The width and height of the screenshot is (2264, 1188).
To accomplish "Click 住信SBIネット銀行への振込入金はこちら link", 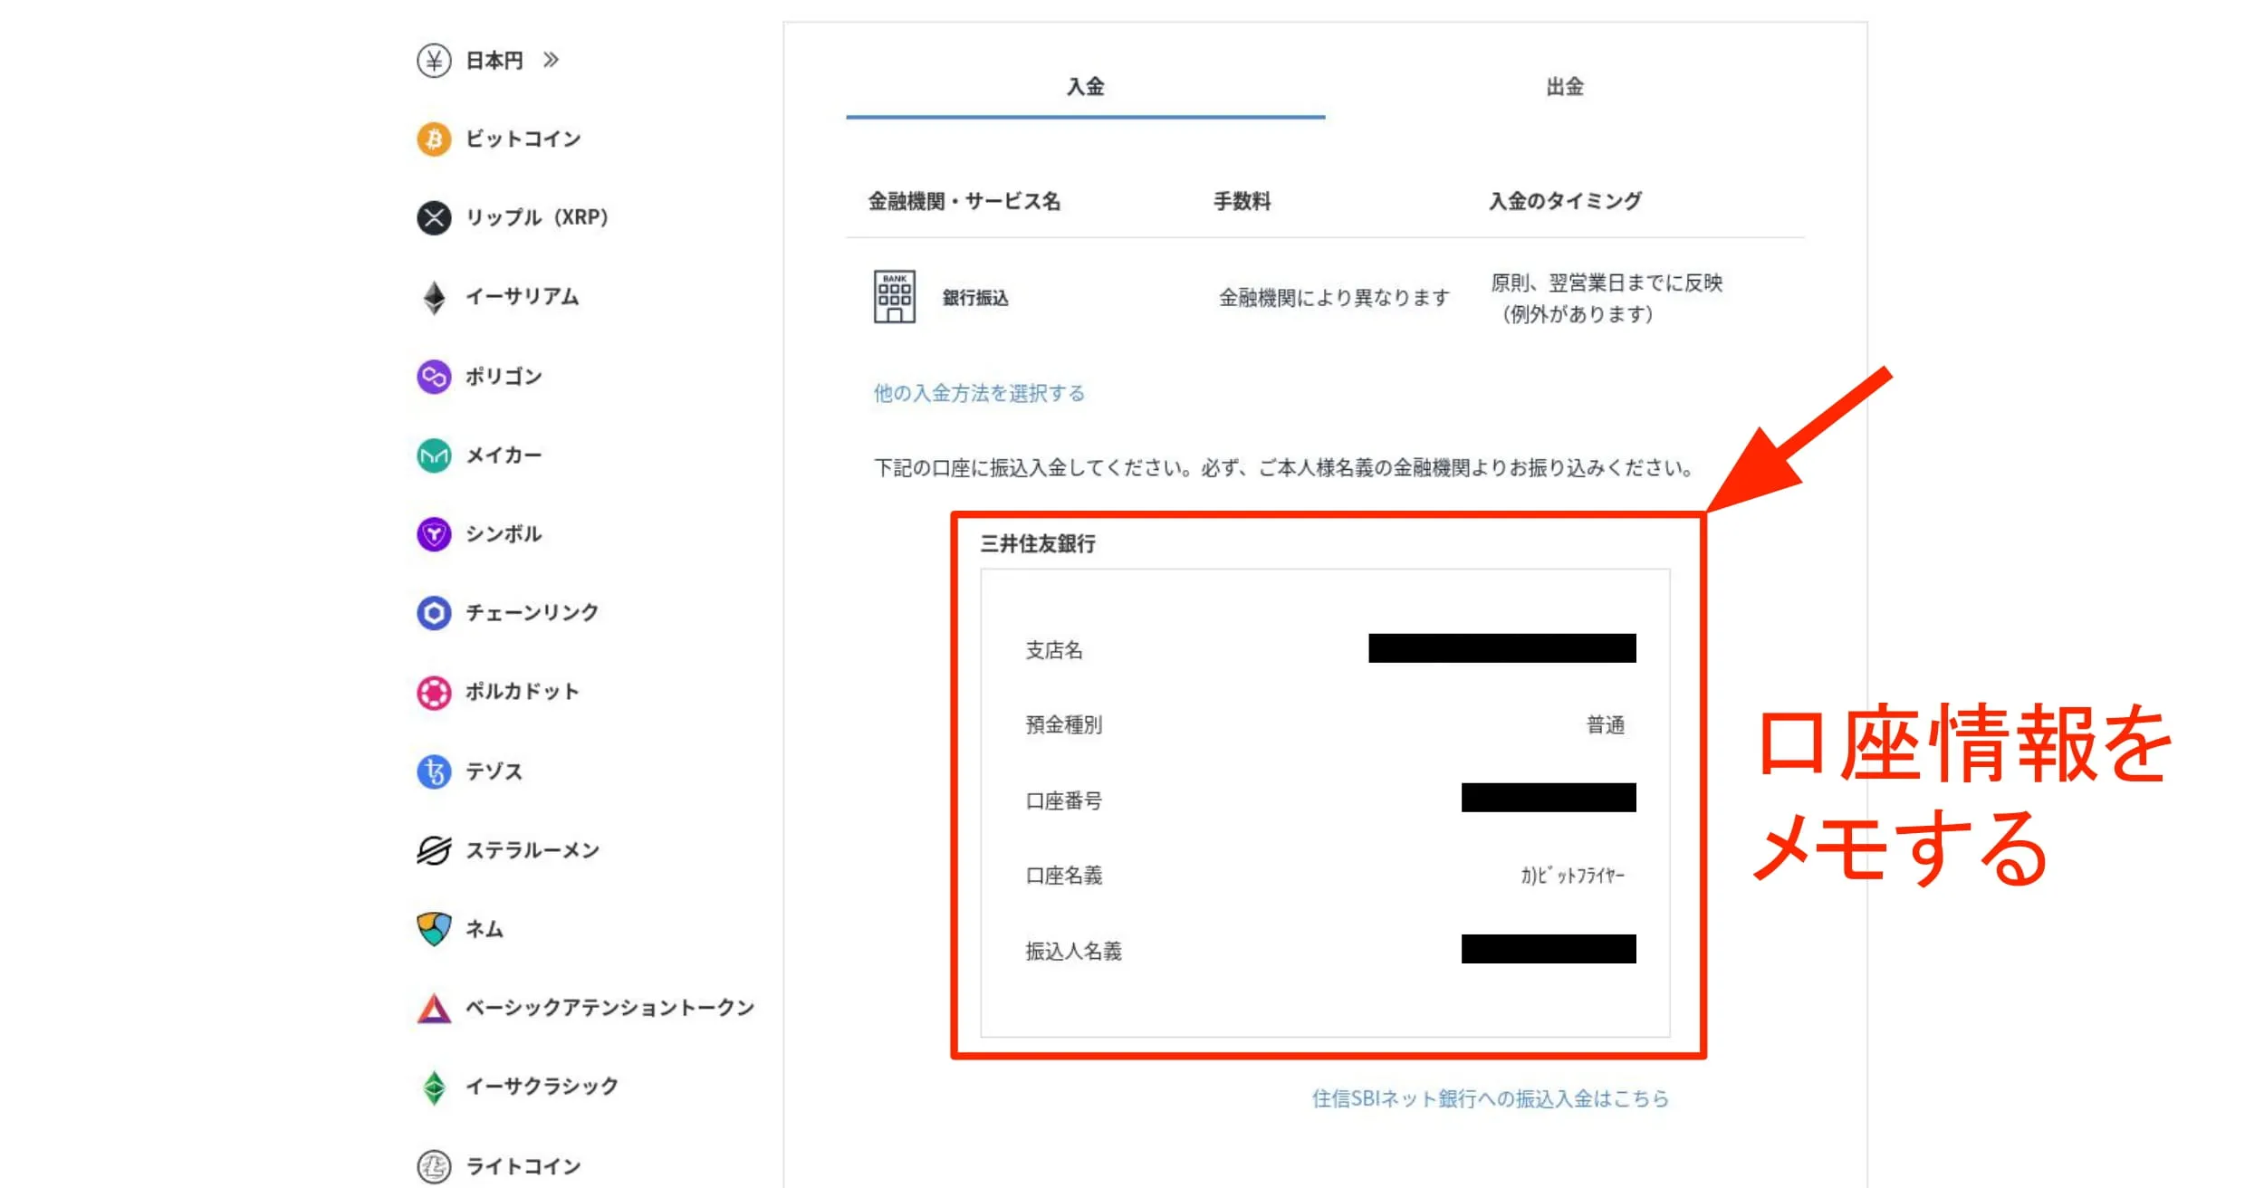I will 1489,1098.
